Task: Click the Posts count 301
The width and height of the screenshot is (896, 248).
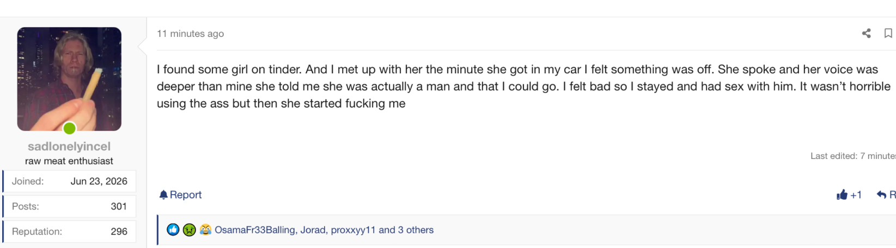Action: tap(119, 206)
